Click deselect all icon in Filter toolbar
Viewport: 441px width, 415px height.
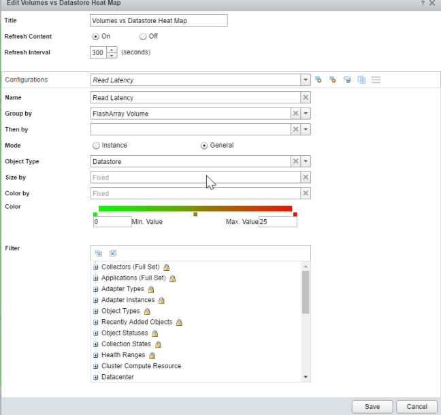click(x=113, y=252)
